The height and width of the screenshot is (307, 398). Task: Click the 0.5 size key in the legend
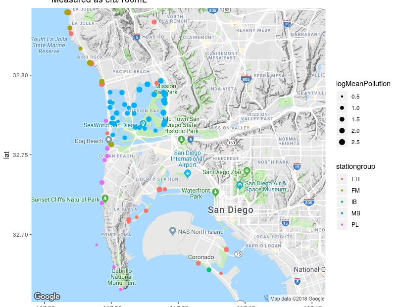point(342,97)
